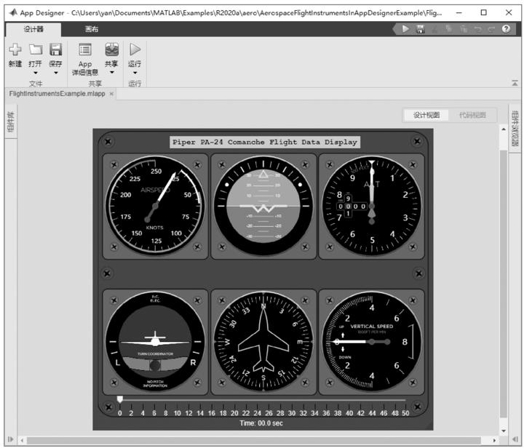Click the horizontal scrollbar thumb

pyautogui.click(x=254, y=441)
